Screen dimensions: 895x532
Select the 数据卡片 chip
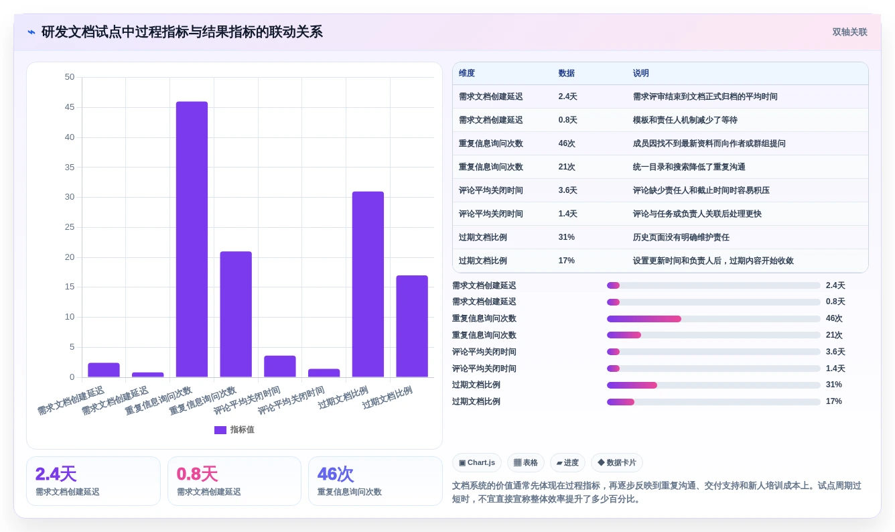click(617, 463)
